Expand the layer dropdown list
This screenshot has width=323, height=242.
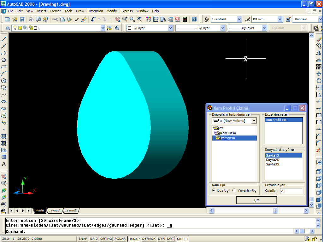pyautogui.click(x=103, y=28)
